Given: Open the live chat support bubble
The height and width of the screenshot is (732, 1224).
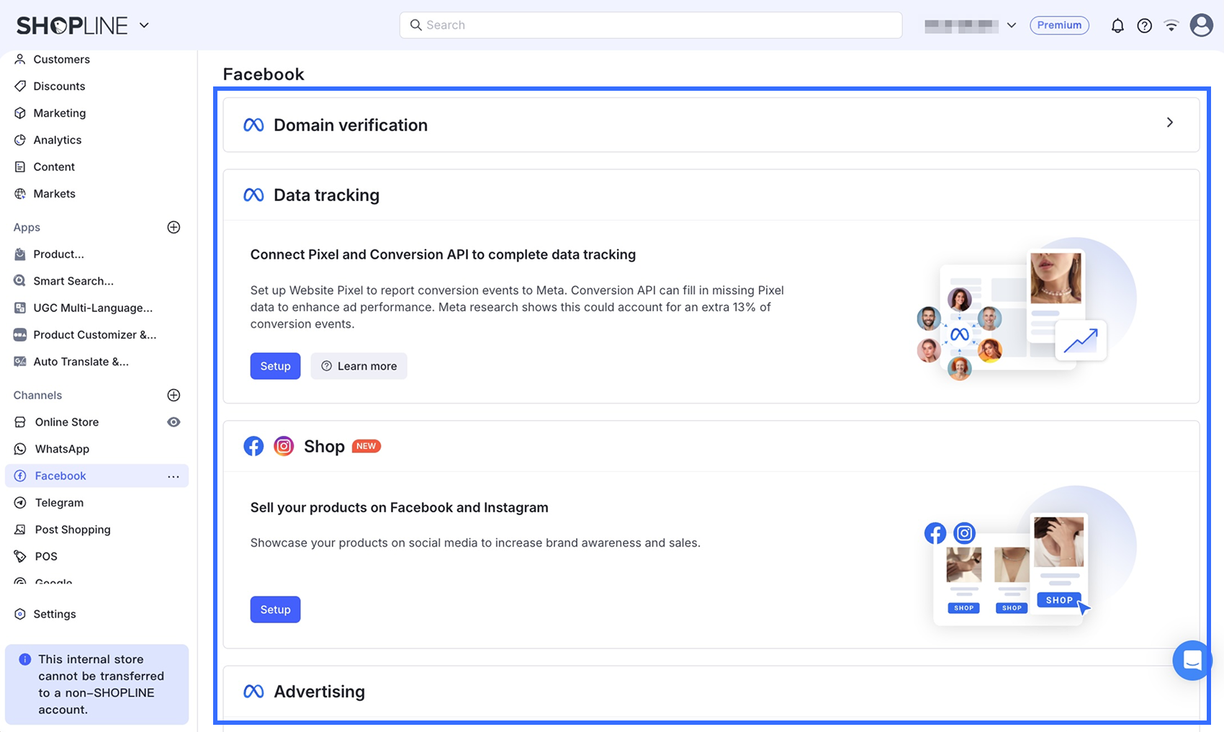Looking at the screenshot, I should click(x=1192, y=660).
